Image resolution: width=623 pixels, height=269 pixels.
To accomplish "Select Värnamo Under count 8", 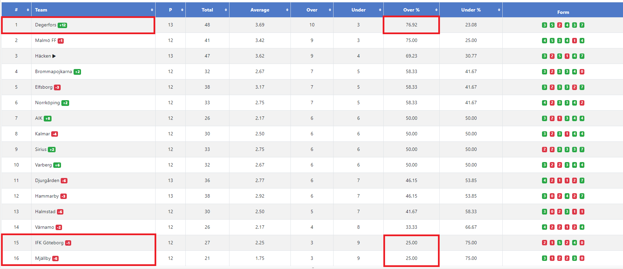I will pyautogui.click(x=358, y=227).
